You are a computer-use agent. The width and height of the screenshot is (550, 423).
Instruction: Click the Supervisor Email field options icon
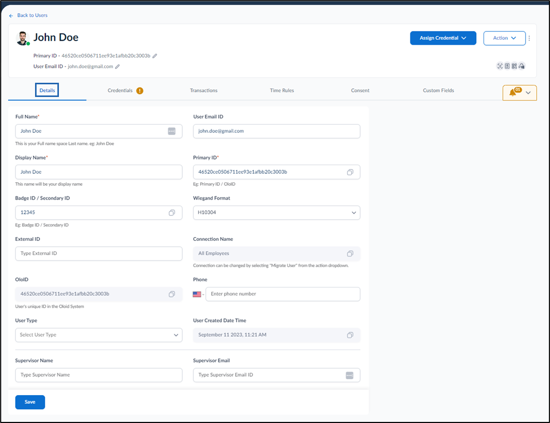tap(350, 375)
